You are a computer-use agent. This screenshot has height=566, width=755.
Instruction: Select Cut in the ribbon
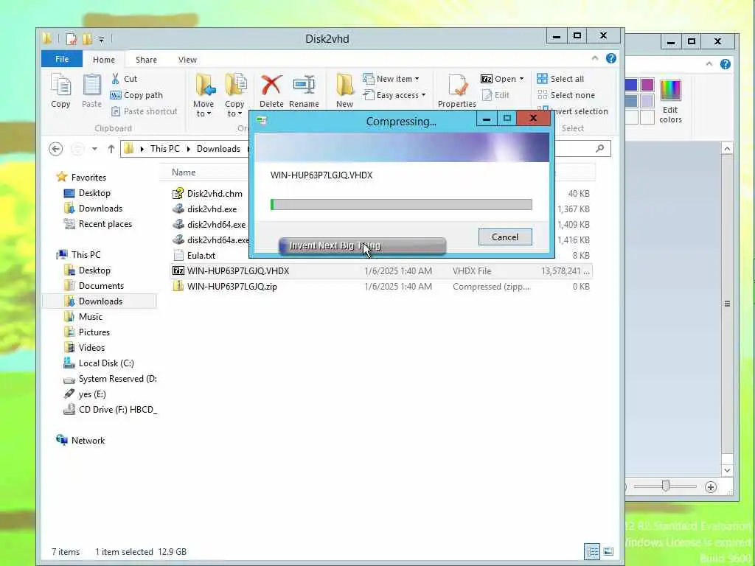click(x=124, y=78)
